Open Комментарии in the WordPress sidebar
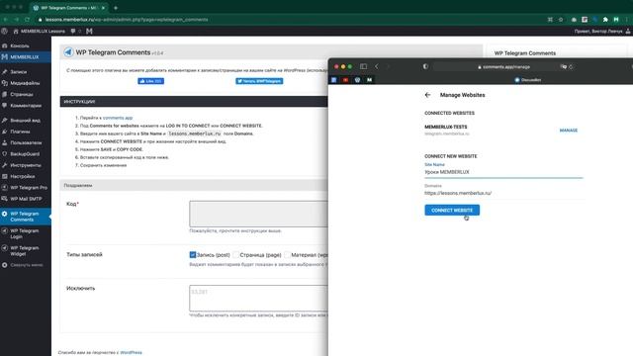Viewport: 633px width, 356px height. click(25, 106)
